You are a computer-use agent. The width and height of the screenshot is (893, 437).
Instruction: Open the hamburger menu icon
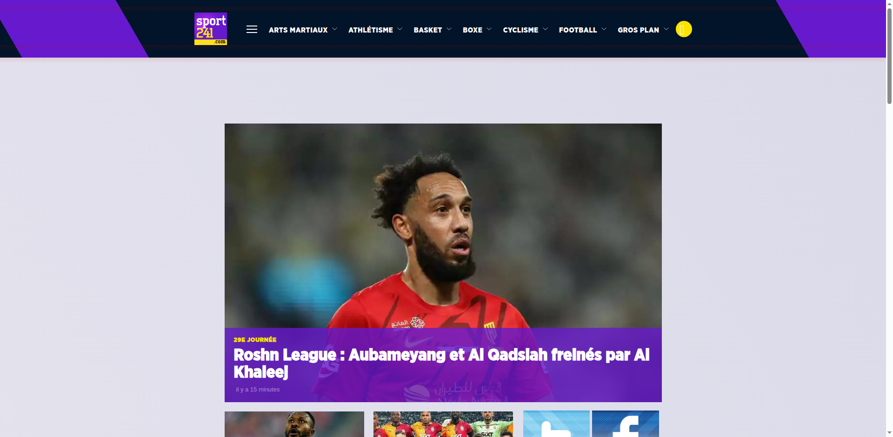click(x=252, y=29)
